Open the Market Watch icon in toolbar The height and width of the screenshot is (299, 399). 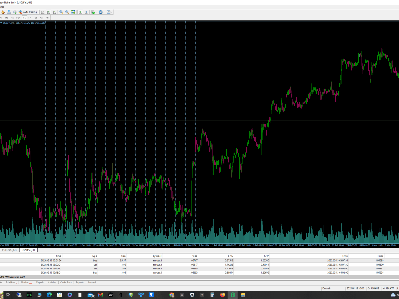(x=3, y=12)
